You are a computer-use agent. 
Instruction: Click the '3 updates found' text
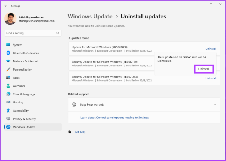pos(79,38)
